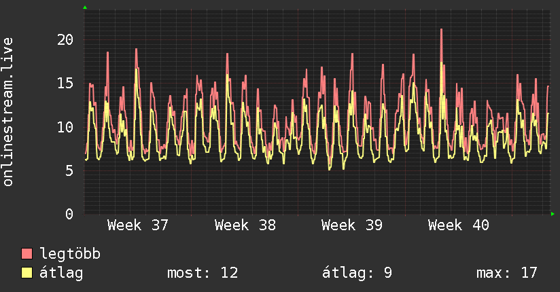Click the green arrow ending the x-axis
560x292 pixels.
(x=553, y=214)
